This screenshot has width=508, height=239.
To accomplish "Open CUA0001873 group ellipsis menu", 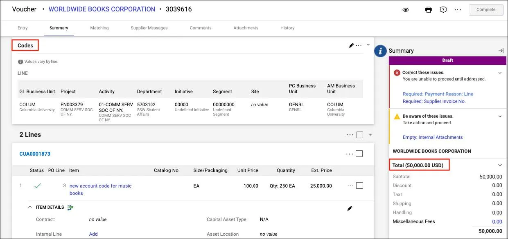I will tap(350, 154).
